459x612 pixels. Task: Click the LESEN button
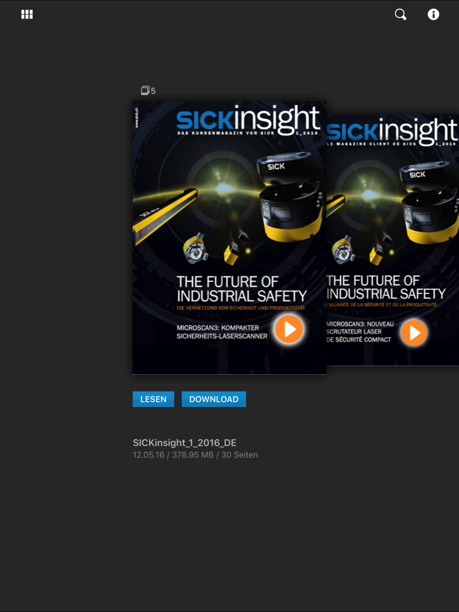pyautogui.click(x=153, y=399)
